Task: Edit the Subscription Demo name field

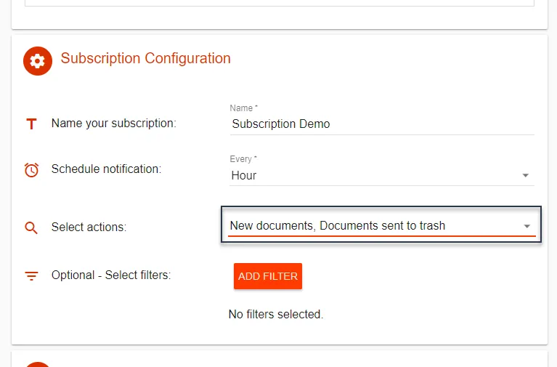Action: (382, 124)
